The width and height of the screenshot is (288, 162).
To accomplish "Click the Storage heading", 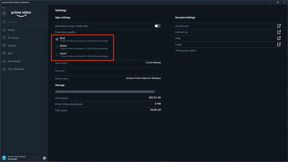I will click(60, 85).
